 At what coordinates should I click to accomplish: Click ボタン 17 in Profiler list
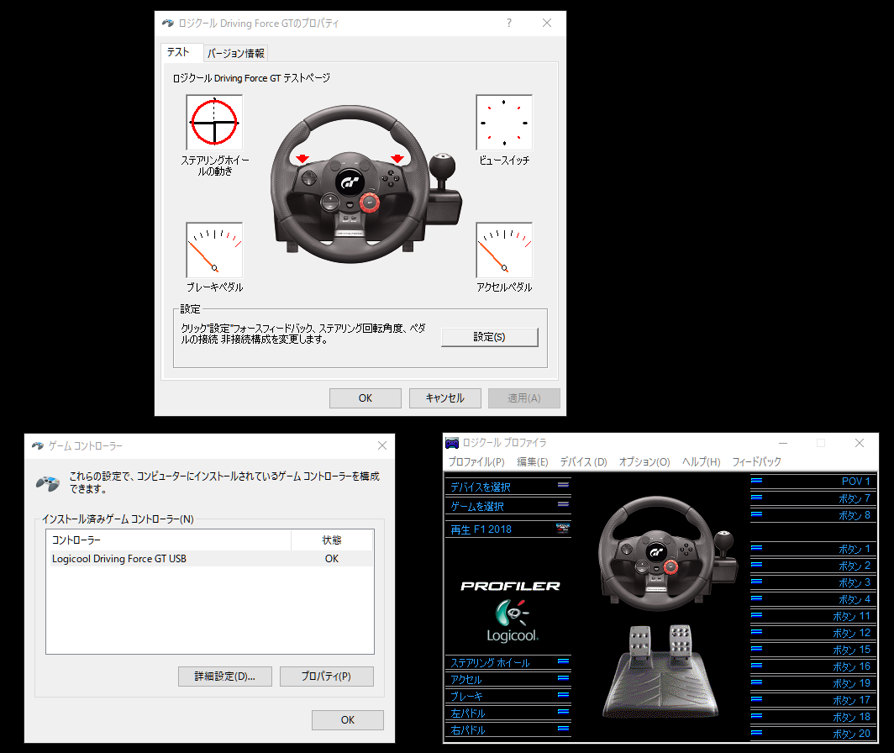click(x=813, y=700)
